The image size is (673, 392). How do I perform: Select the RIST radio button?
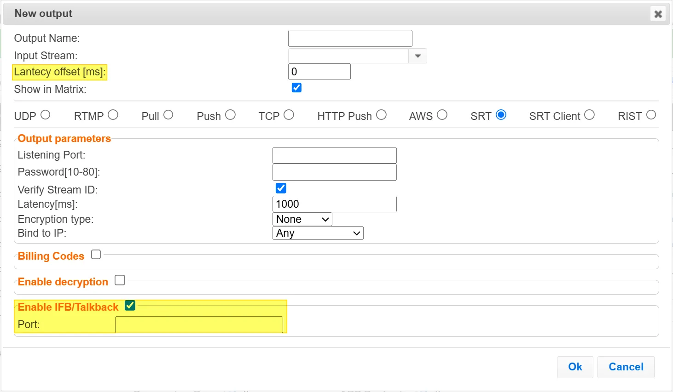(x=651, y=115)
